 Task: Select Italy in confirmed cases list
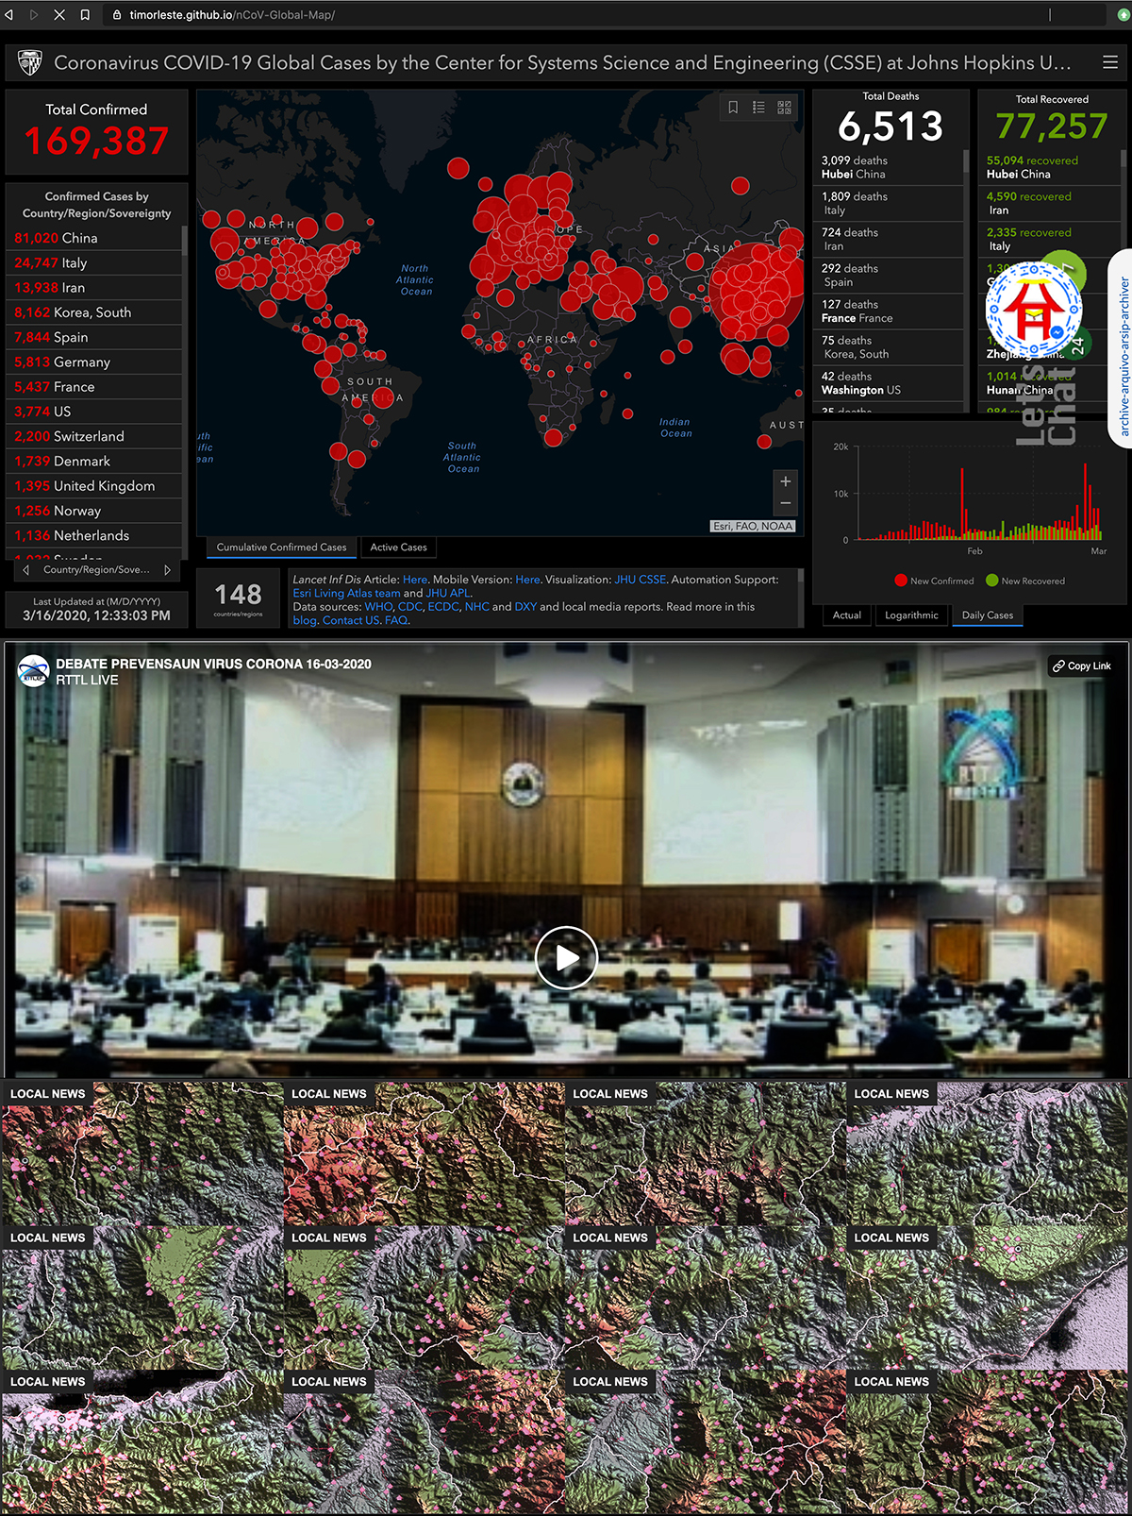[x=93, y=263]
